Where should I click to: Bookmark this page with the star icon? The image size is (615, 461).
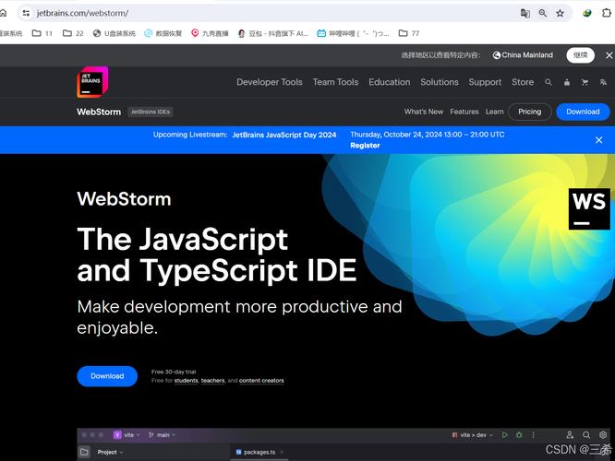[x=561, y=13]
